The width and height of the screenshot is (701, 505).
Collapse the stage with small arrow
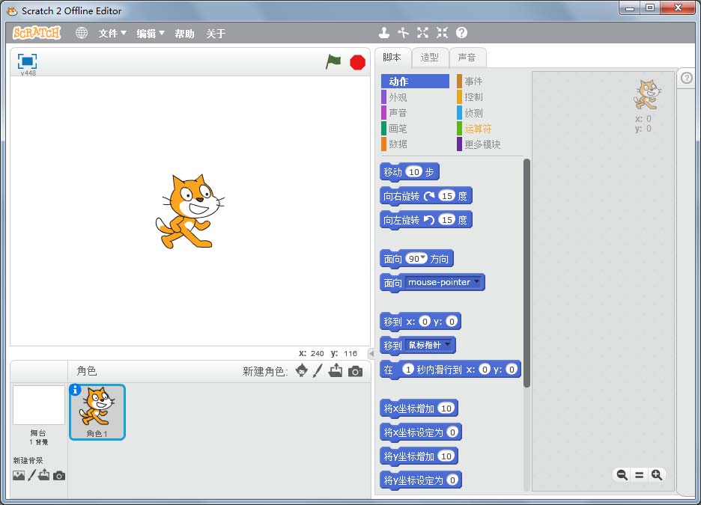pyautogui.click(x=371, y=353)
